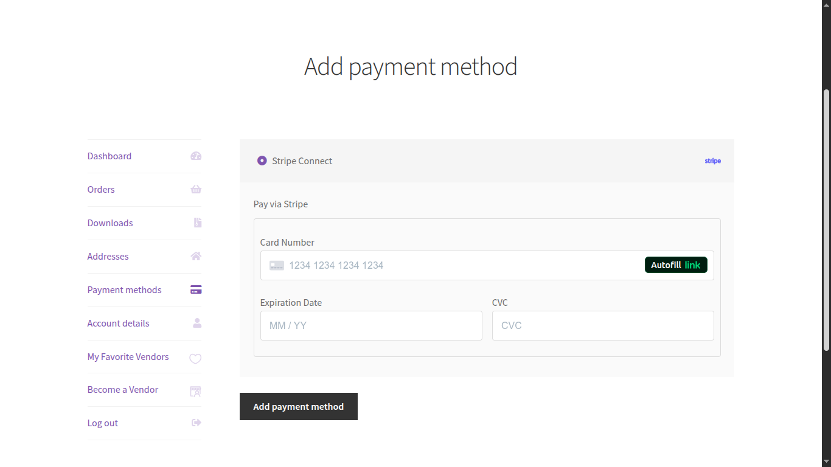Click the Addresses home icon

(x=196, y=257)
